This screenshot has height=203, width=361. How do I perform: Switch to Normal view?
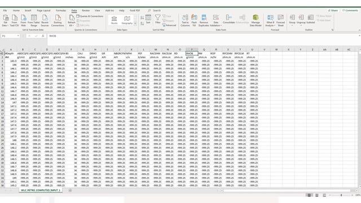pos(309,195)
